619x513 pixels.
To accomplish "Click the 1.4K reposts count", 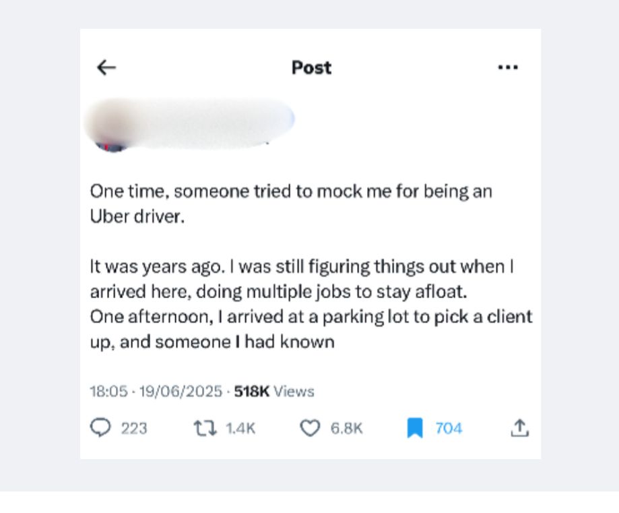I will pyautogui.click(x=240, y=429).
